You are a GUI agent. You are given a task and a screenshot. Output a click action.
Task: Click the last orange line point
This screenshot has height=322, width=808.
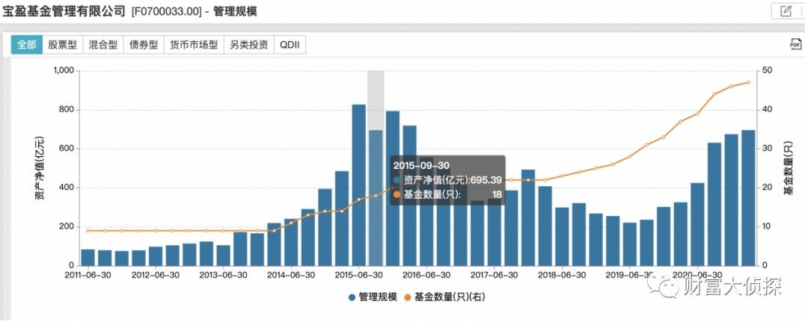pos(748,82)
